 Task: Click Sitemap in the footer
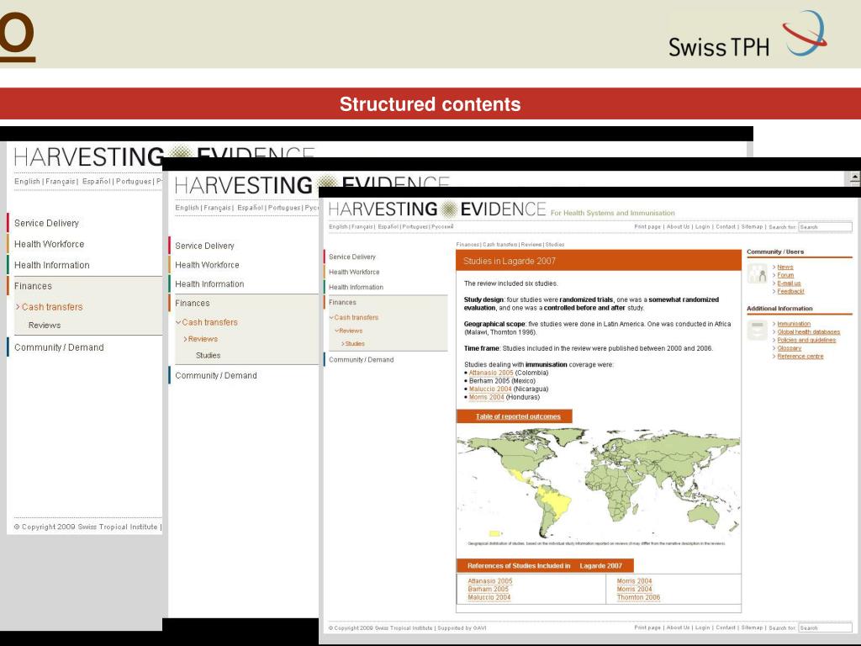click(x=752, y=627)
